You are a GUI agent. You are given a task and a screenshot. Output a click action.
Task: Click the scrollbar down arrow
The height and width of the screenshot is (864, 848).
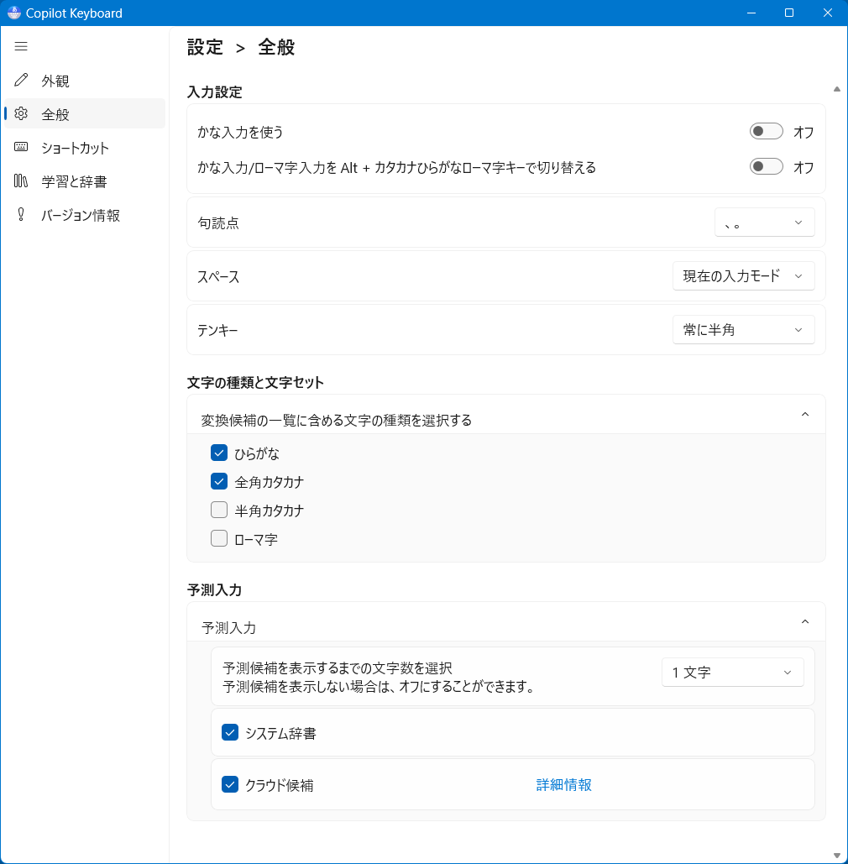click(837, 856)
